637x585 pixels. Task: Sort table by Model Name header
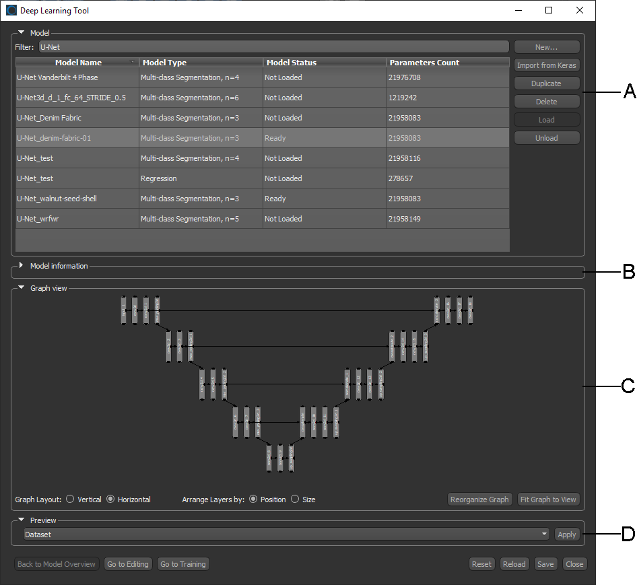[x=77, y=63]
